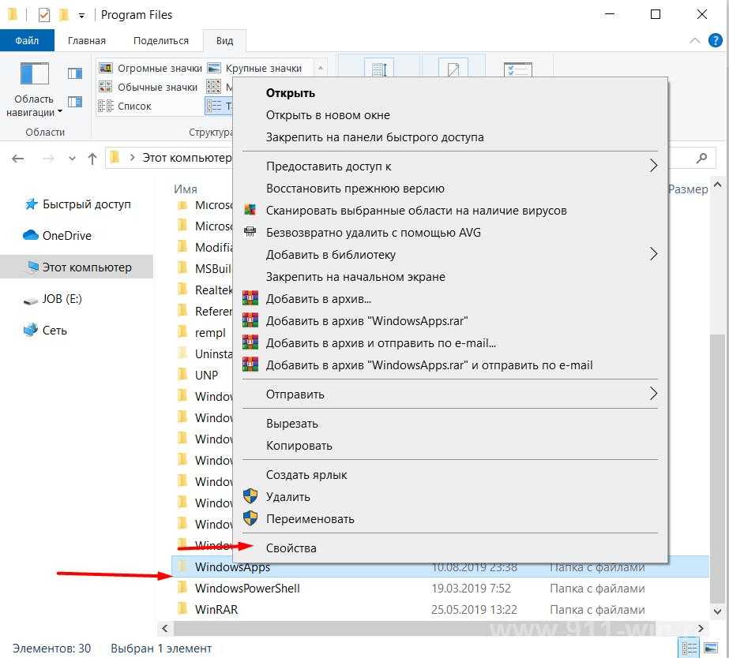The width and height of the screenshot is (729, 658).
Task: Click the search magnifier icon
Action: (x=701, y=158)
